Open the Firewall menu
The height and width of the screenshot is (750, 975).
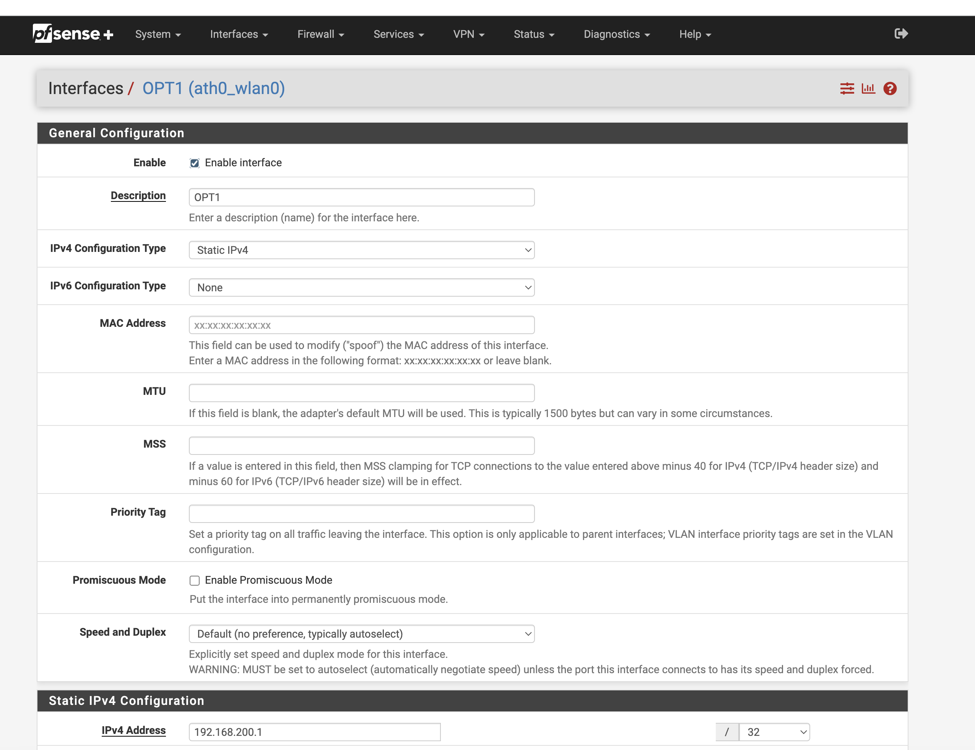point(320,34)
